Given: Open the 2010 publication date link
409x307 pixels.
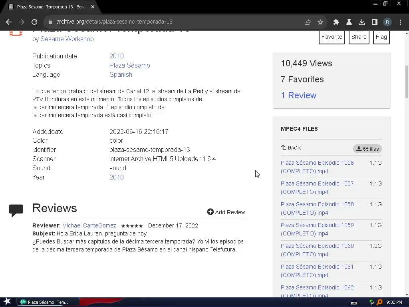Looking at the screenshot, I should click(x=117, y=56).
